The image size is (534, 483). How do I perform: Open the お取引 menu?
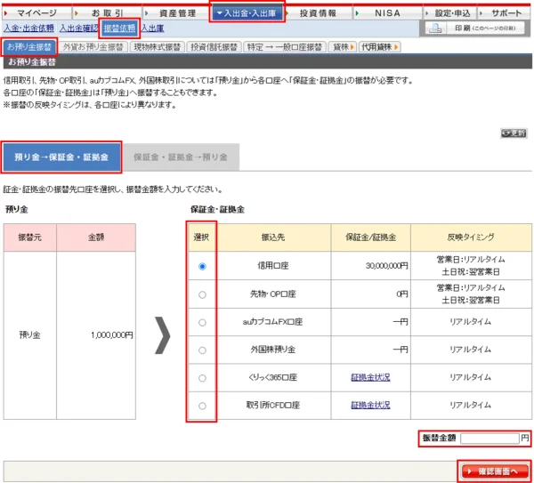[107, 13]
